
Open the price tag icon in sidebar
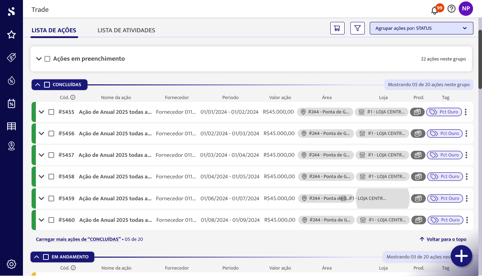(x=11, y=57)
